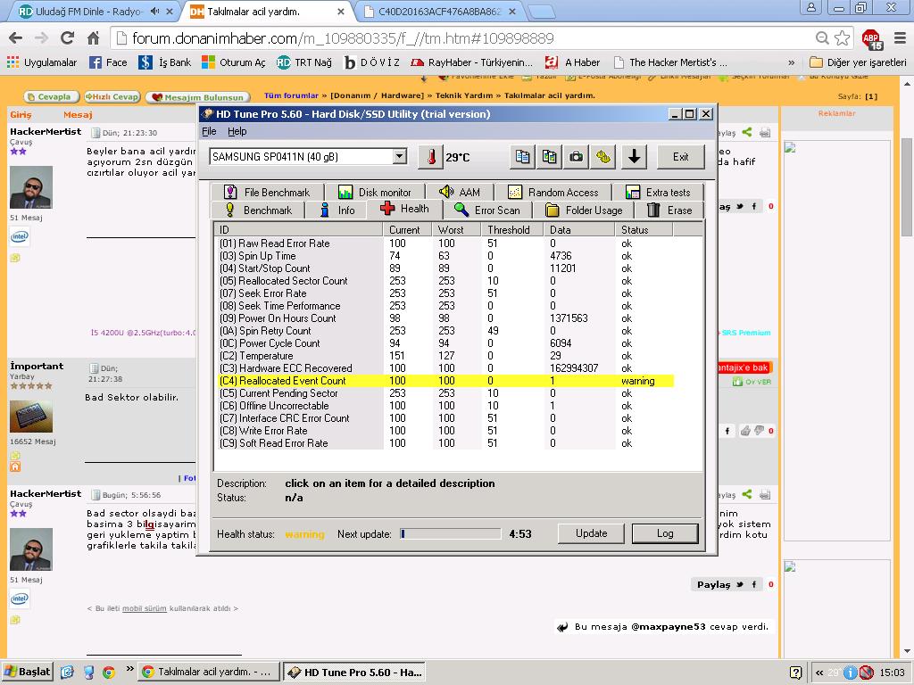Select the (05) Reallocated Sector Count row

pos(446,281)
